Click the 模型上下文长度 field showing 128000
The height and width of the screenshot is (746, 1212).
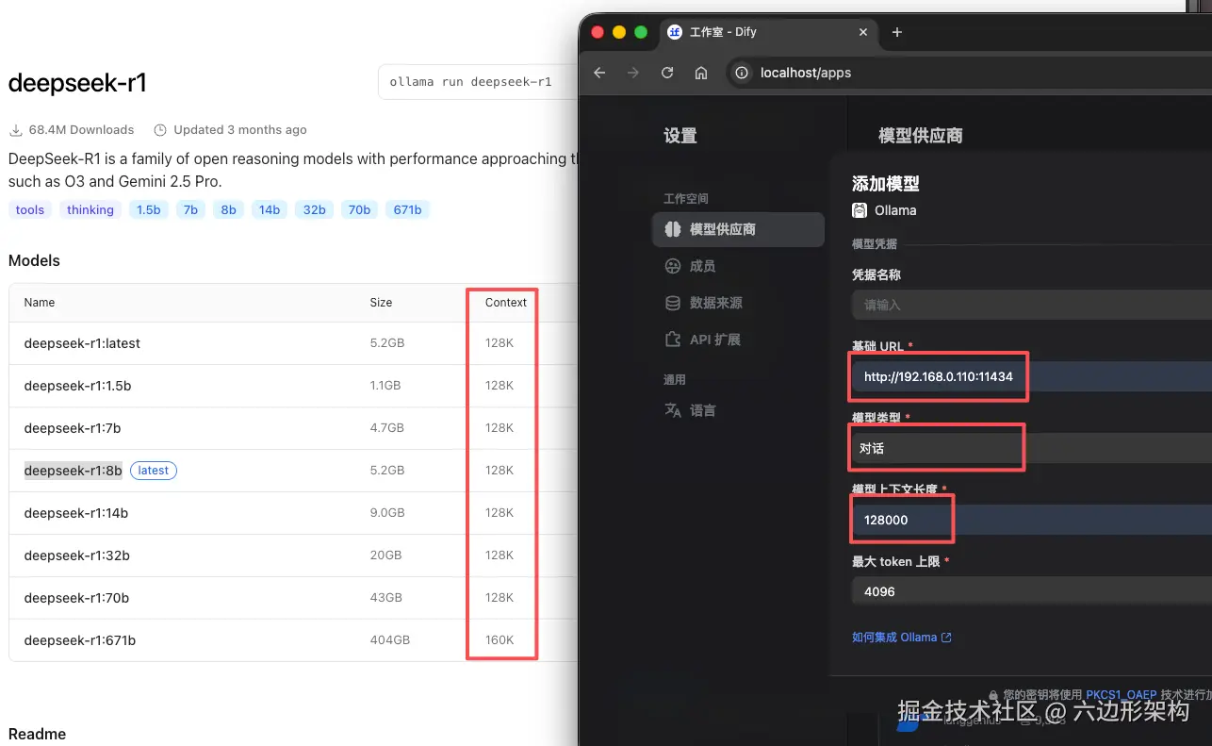[x=1032, y=520]
